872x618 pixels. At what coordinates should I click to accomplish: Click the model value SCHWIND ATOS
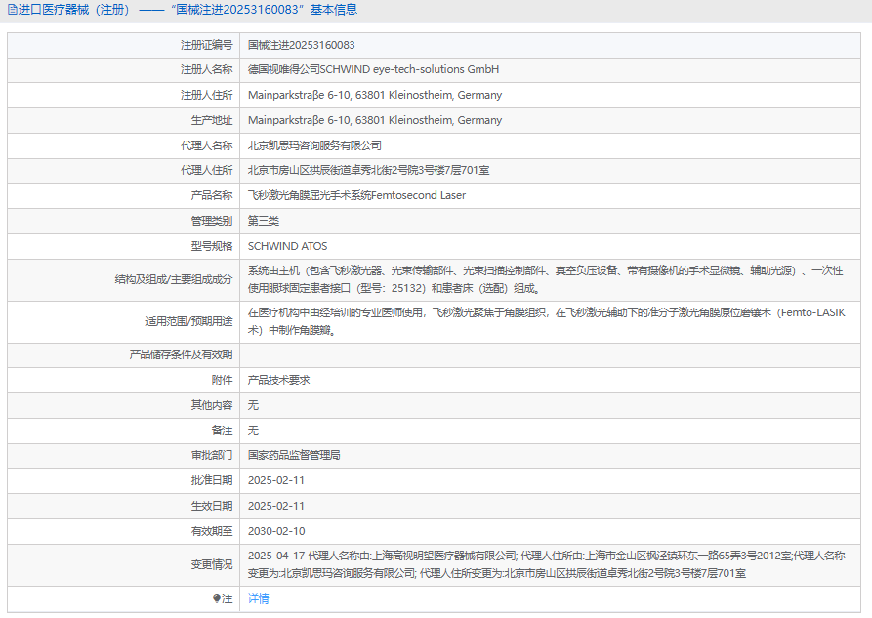[287, 246]
